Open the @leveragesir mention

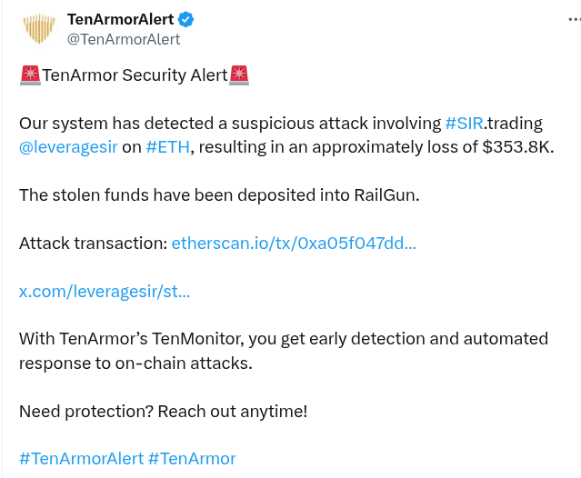point(68,147)
